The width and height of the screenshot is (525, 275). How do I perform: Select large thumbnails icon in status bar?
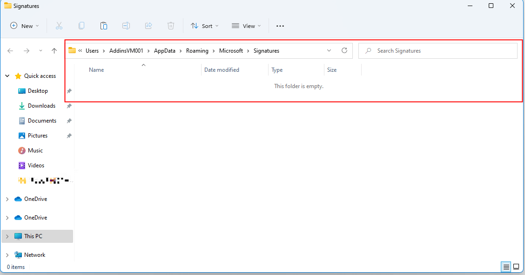click(516, 267)
